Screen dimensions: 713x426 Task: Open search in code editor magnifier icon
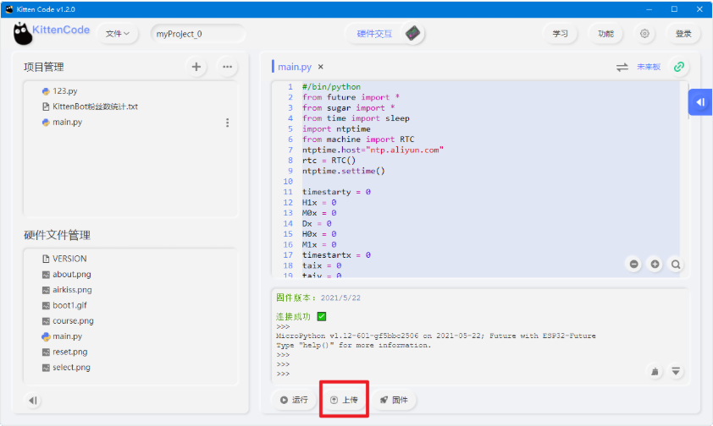point(676,264)
